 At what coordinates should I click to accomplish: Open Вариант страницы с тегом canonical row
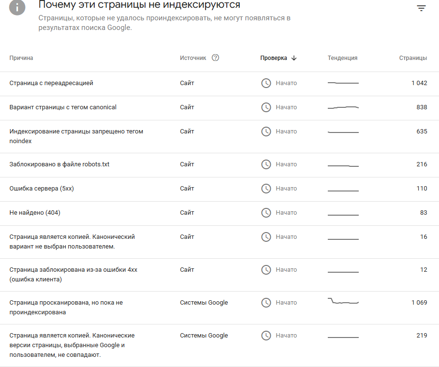tap(63, 107)
